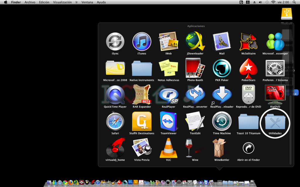This screenshot has width=300, height=187.
Task: Open the Ayuda menu
Action: [101, 2]
